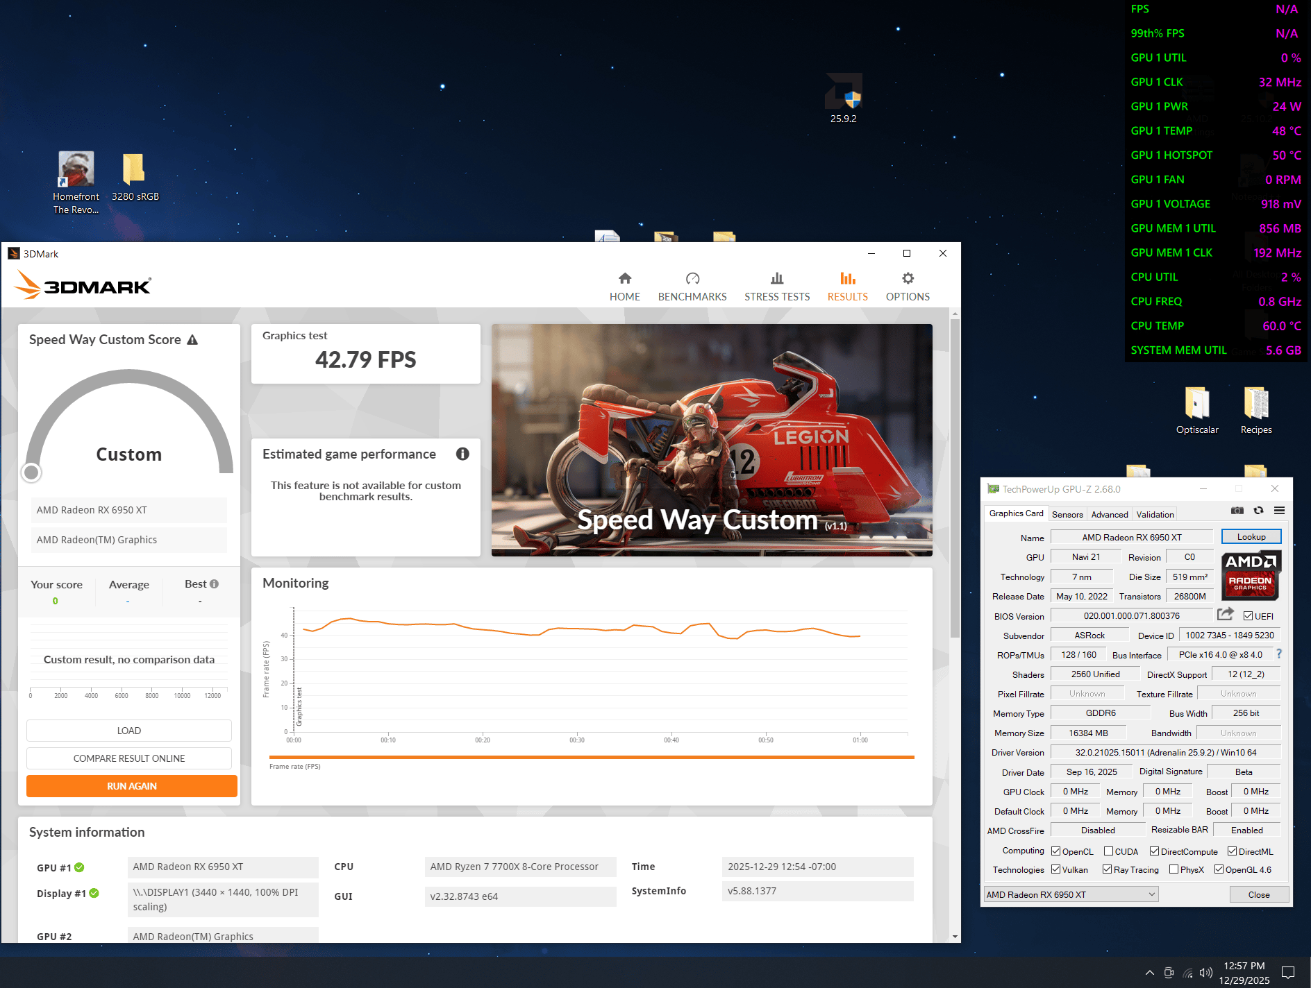Click the Lookup button in GPU-Z

pyautogui.click(x=1251, y=537)
